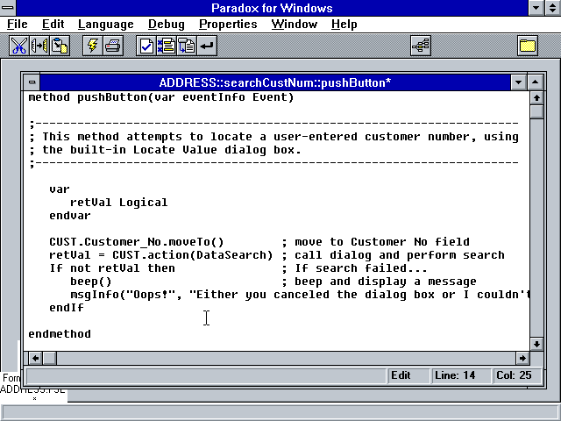Click the toolbar icon with blue arrow and page

(187, 46)
